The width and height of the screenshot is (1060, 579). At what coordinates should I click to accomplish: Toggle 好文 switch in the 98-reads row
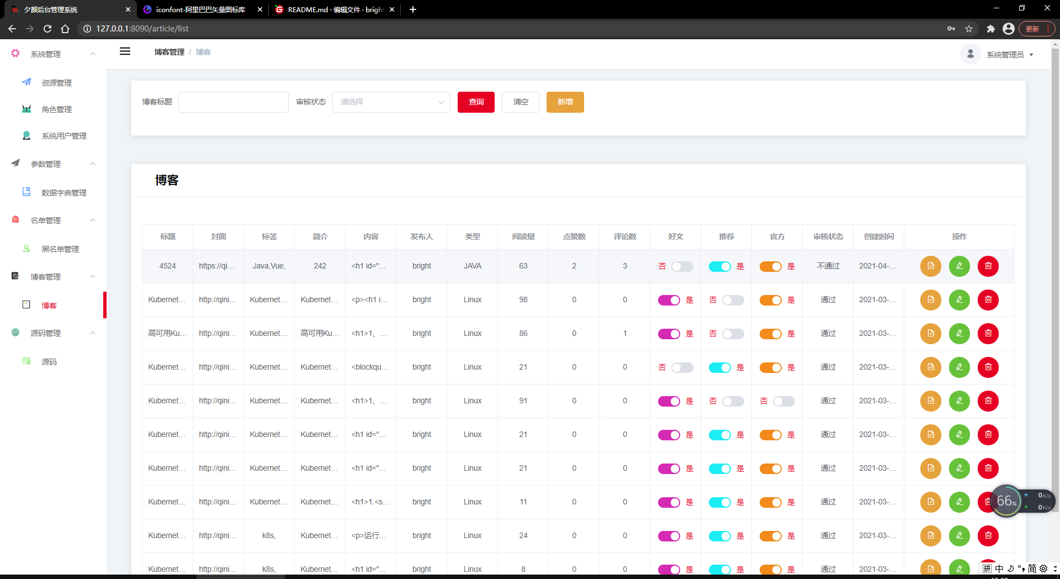click(669, 300)
